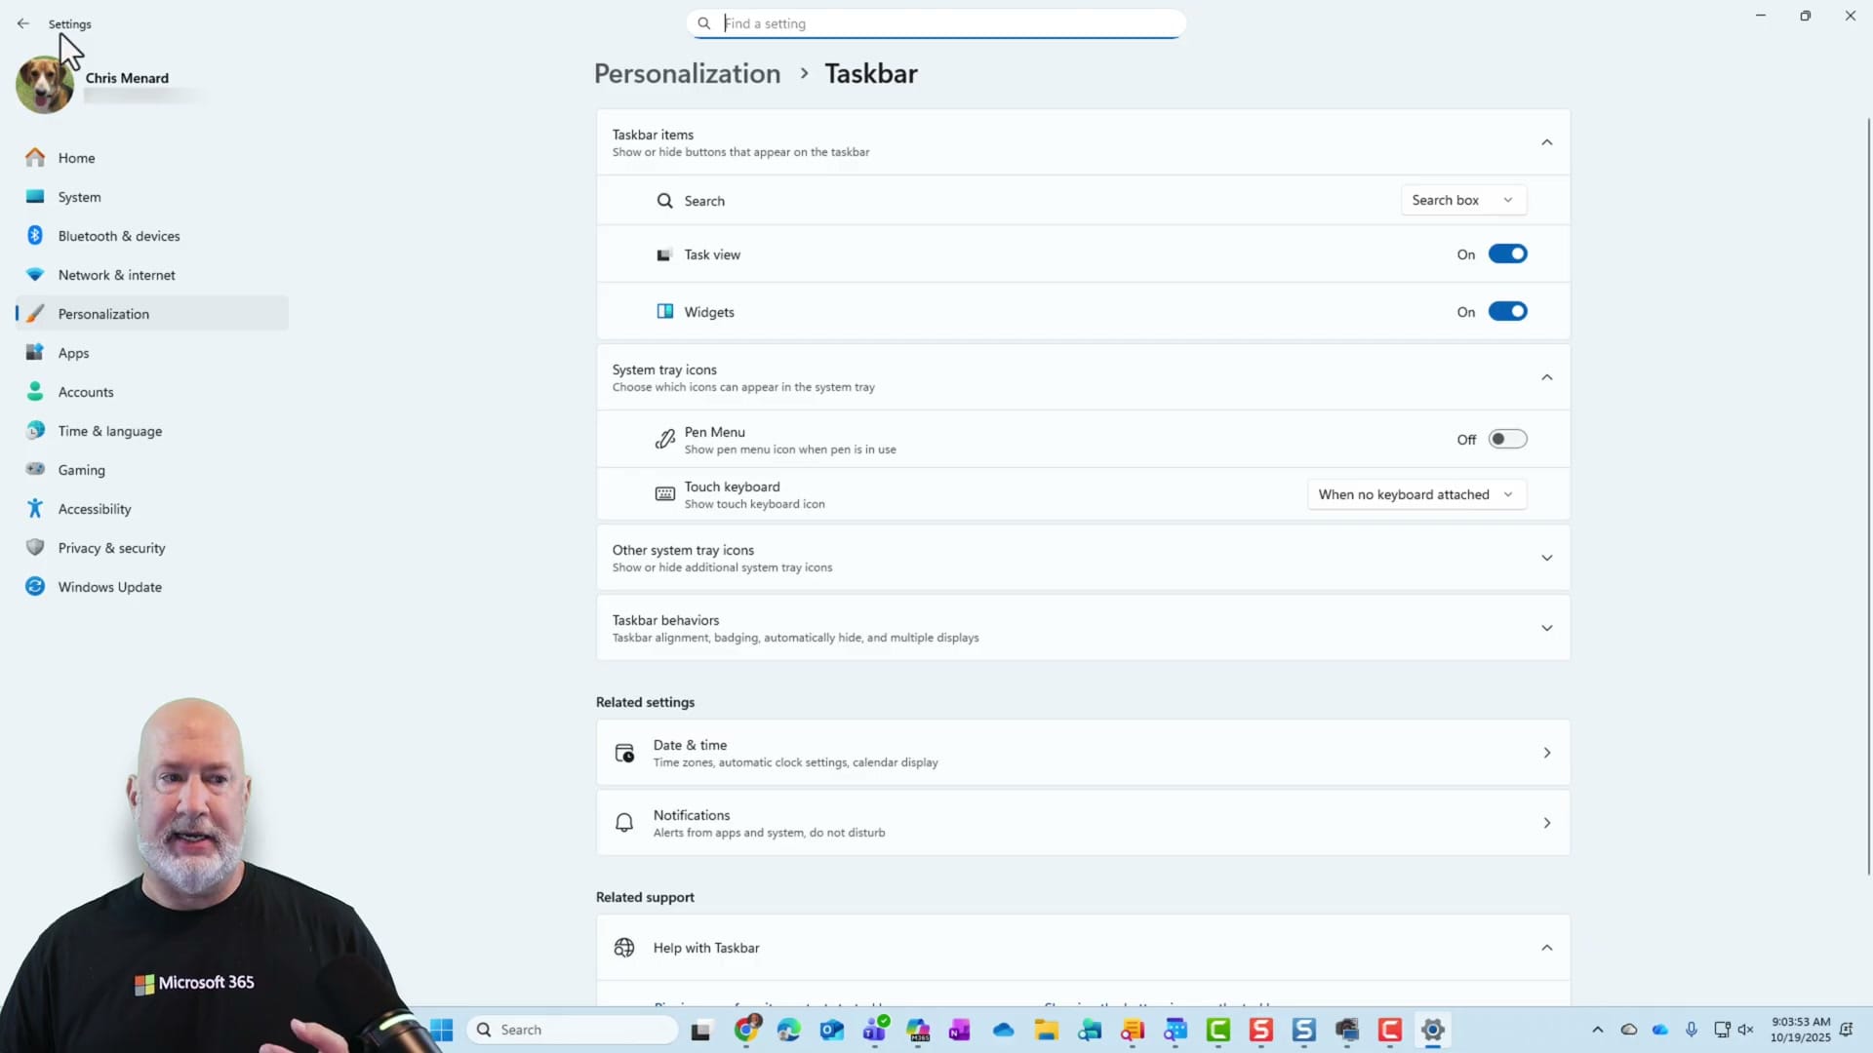
Task: Open the Search box dropdown
Action: coord(1463,201)
